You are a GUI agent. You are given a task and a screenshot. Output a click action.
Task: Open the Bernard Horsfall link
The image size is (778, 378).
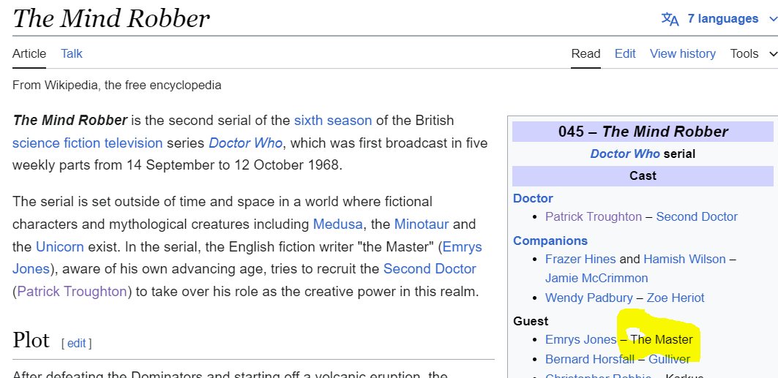(590, 359)
